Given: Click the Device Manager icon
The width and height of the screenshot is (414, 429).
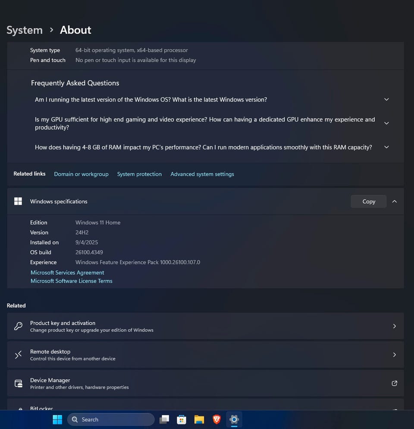Looking at the screenshot, I should (19, 383).
